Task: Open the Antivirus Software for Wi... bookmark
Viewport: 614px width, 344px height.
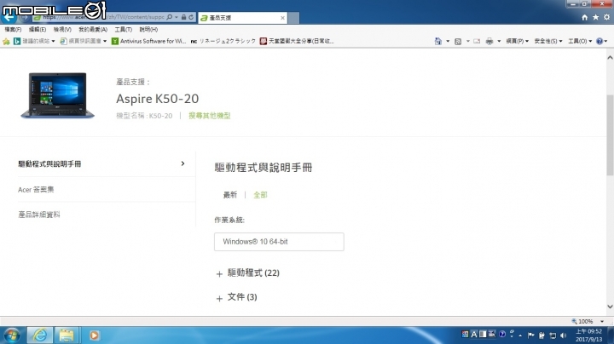Action: tap(148, 41)
